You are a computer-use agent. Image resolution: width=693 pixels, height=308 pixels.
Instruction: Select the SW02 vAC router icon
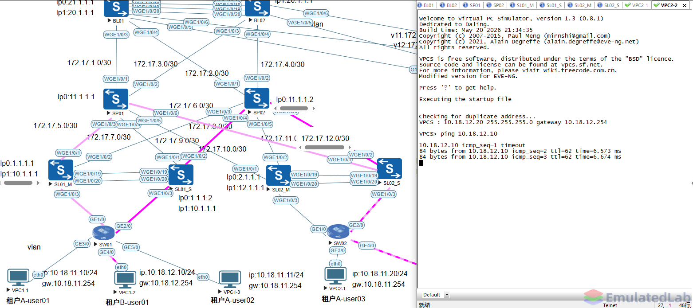(339, 232)
